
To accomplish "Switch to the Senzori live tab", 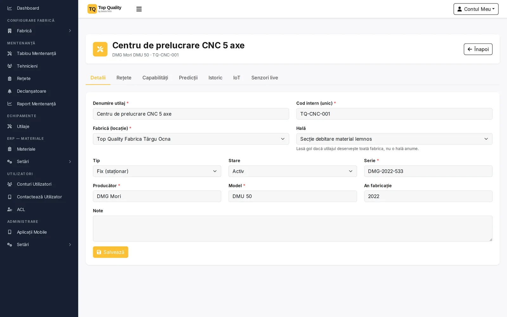I will click(x=265, y=78).
